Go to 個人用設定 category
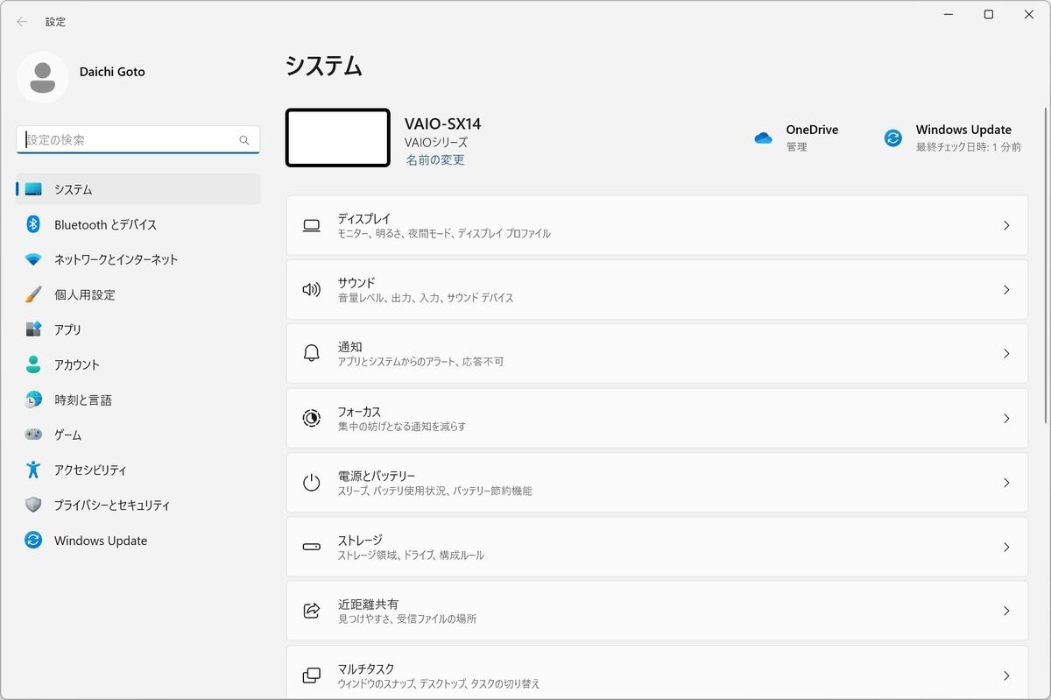 [138, 294]
